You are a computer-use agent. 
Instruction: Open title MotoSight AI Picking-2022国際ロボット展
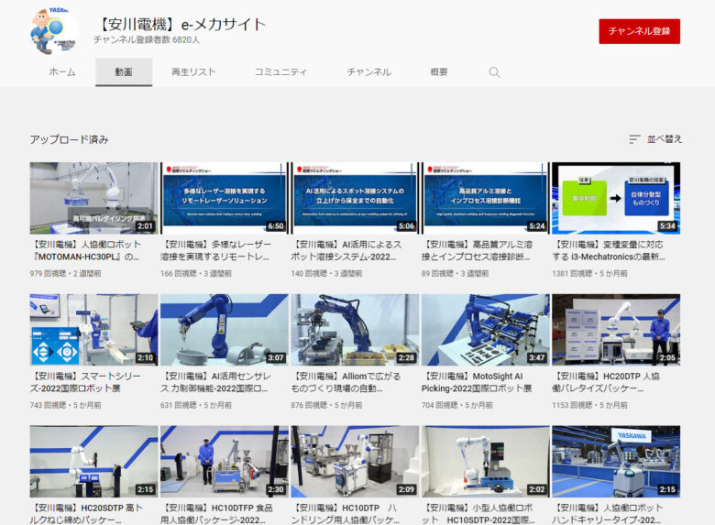[477, 382]
